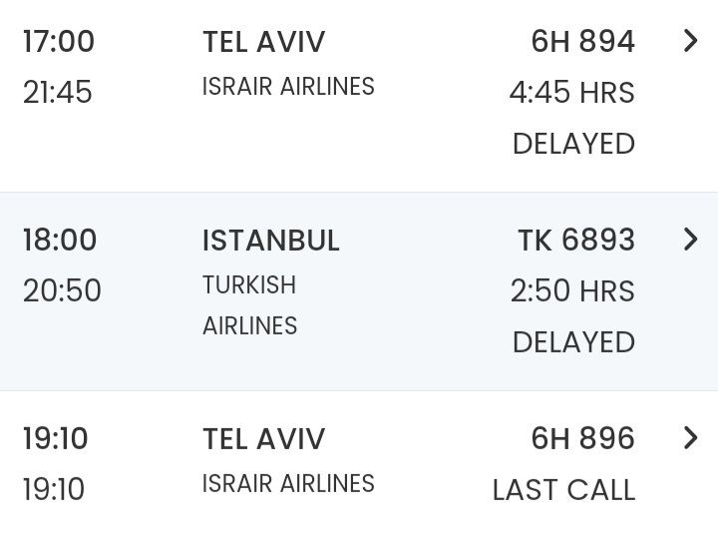Image resolution: width=718 pixels, height=536 pixels.
Task: Expand flight 6H 896 details chevron
Action: 690,438
